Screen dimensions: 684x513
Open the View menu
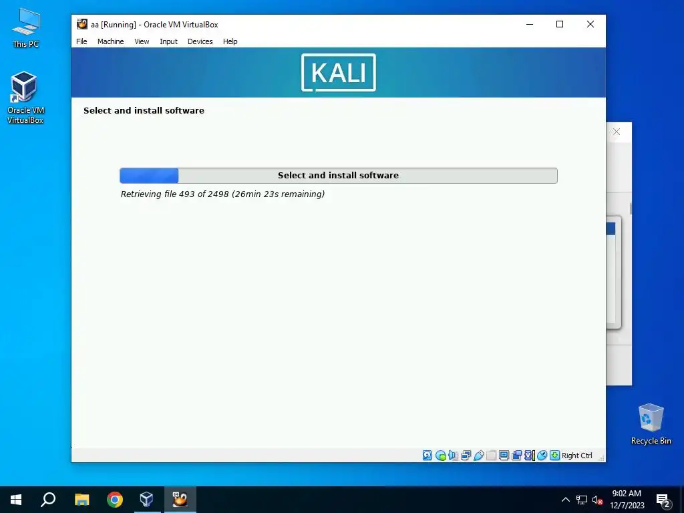142,41
